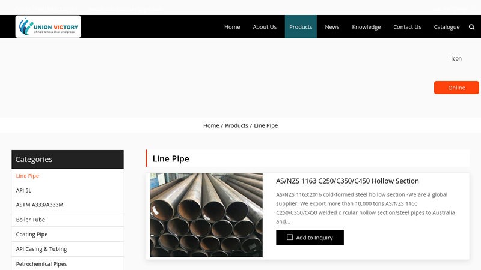Click the Union Victory logo
The width and height of the screenshot is (481, 270).
click(48, 26)
